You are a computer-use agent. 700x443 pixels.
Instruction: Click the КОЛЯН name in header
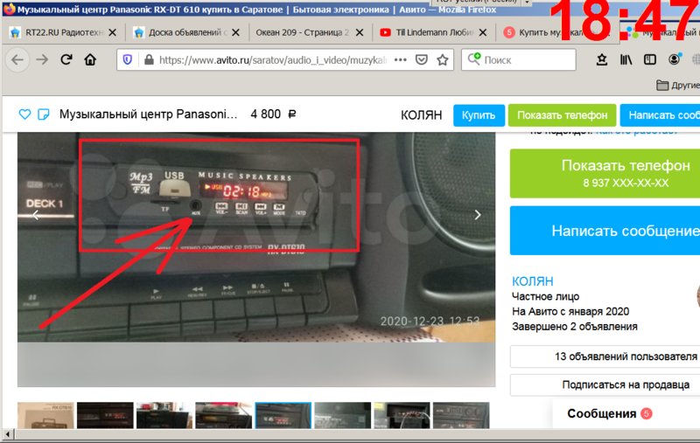[421, 115]
